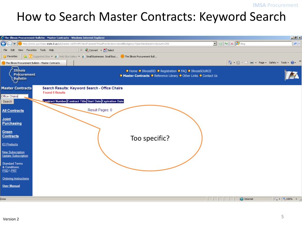The image size is (302, 227).
Task: Open the Safety command menu
Action: [274, 63]
